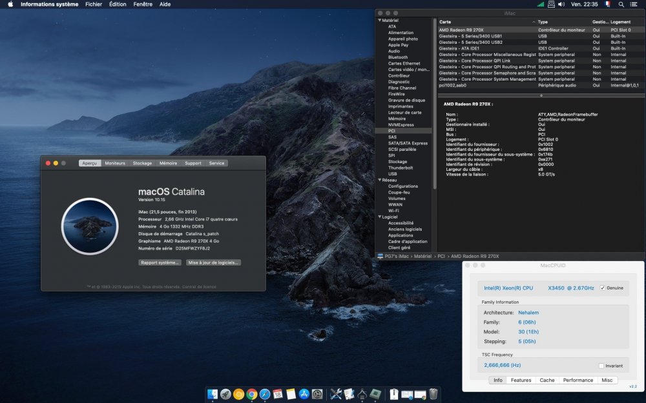The width and height of the screenshot is (646, 403).
Task: Open the Apple menu logo
Action: pos(10,4)
